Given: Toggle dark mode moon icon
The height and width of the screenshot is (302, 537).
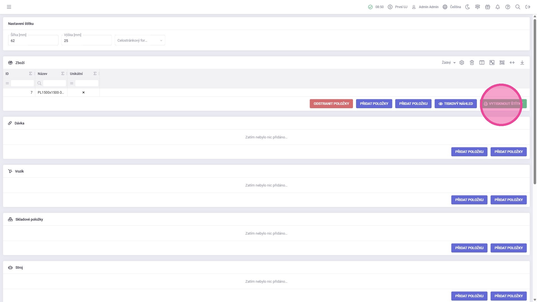Looking at the screenshot, I should coord(467,7).
